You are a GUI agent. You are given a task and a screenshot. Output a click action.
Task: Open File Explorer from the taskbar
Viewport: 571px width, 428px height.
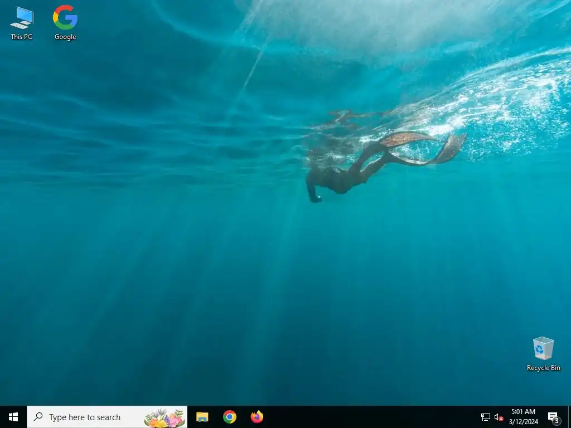point(202,417)
